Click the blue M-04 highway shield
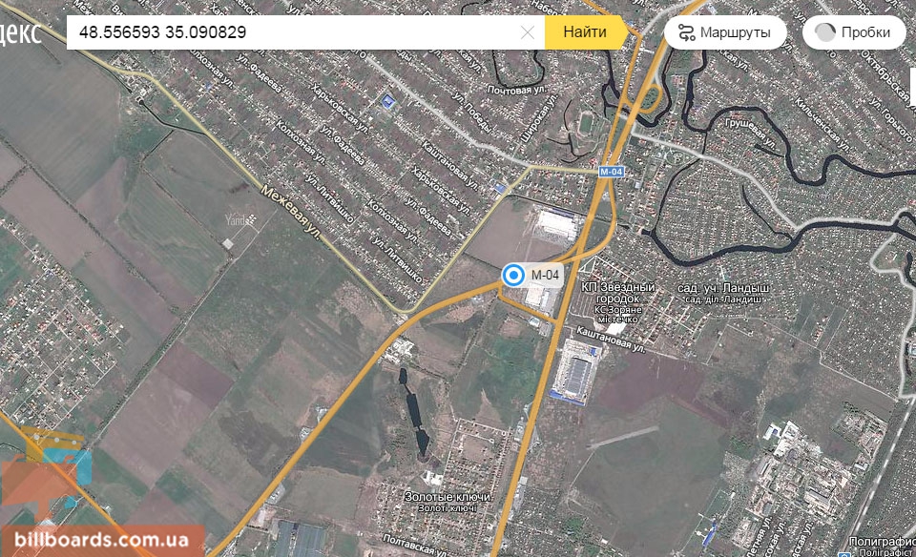Viewport: 916px width, 557px height. [x=611, y=172]
